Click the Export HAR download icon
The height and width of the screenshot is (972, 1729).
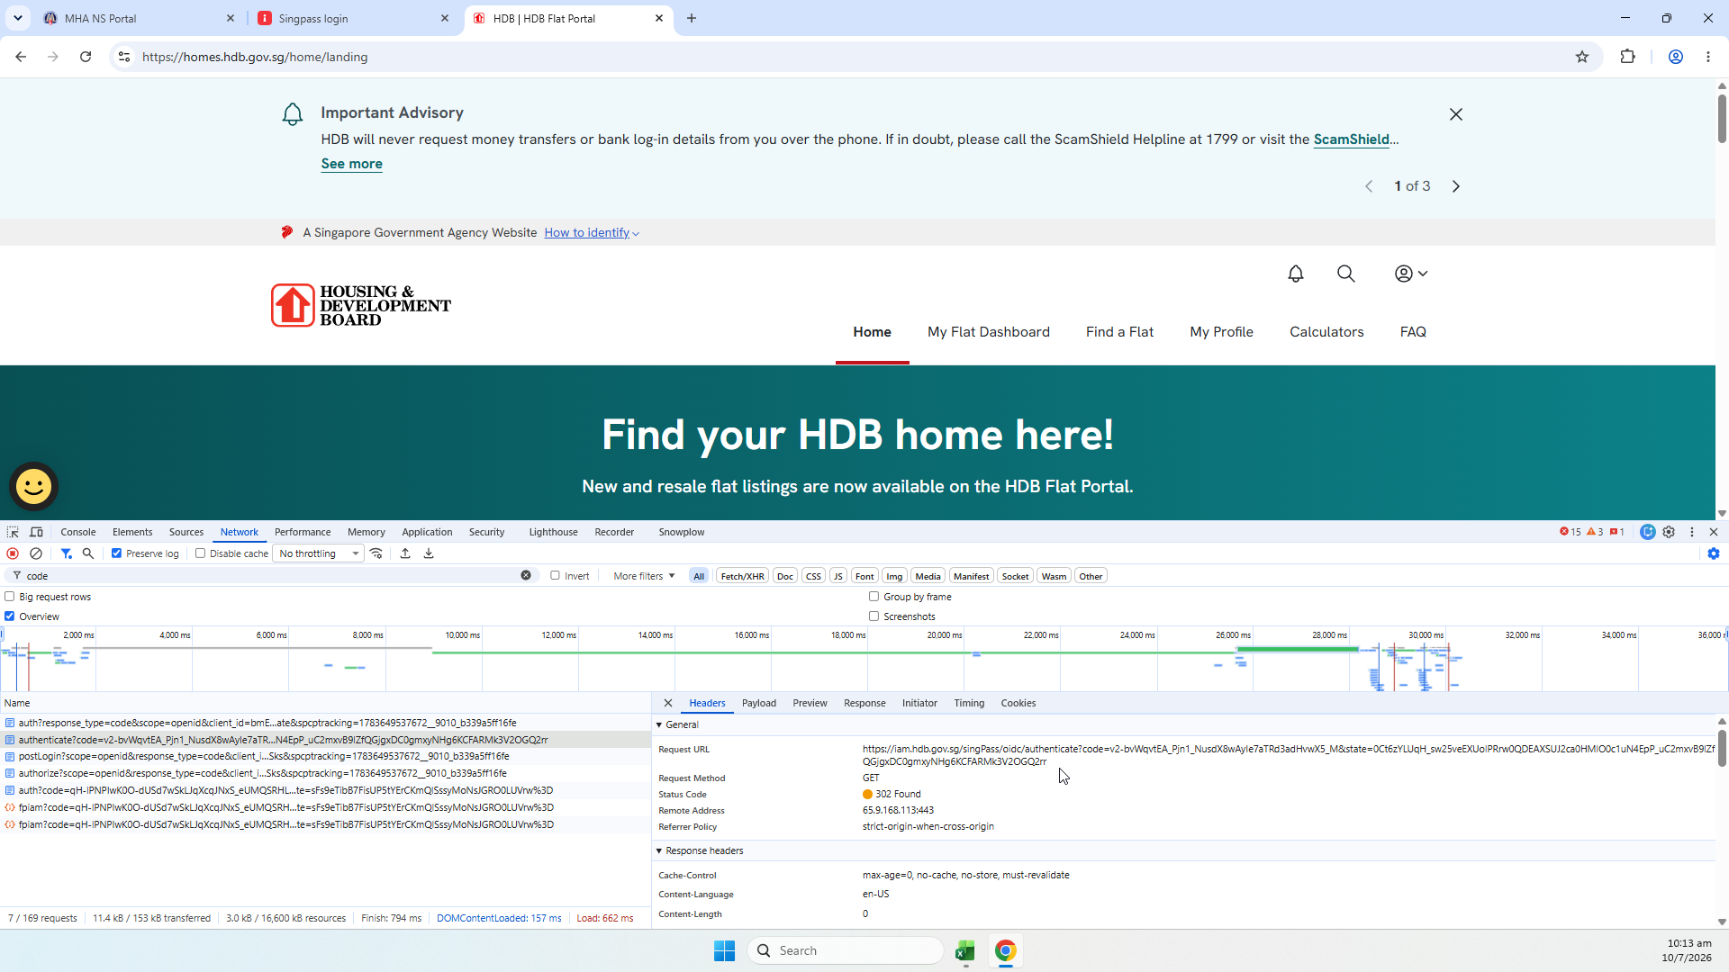click(x=429, y=553)
